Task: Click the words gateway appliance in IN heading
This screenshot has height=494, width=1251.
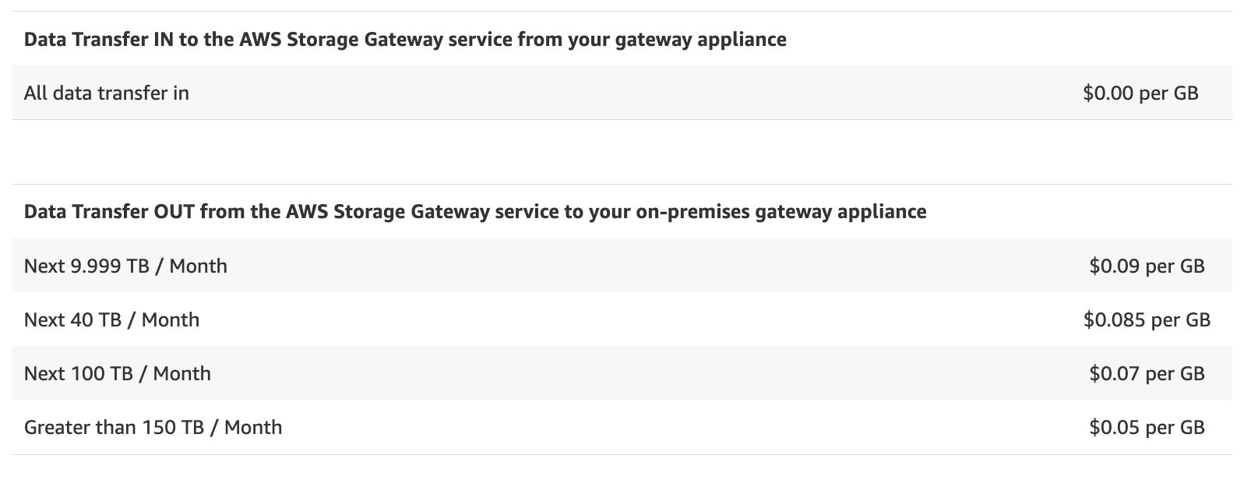Action: [701, 40]
